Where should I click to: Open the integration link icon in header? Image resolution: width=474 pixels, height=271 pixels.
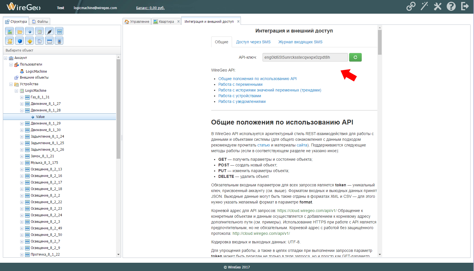tap(411, 6)
